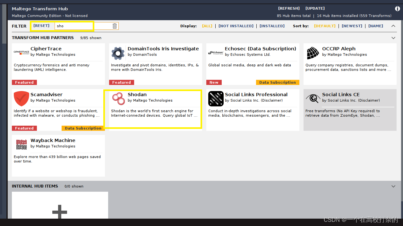
Task: Click Data Subscription badge on Echosec
Action: click(x=278, y=82)
